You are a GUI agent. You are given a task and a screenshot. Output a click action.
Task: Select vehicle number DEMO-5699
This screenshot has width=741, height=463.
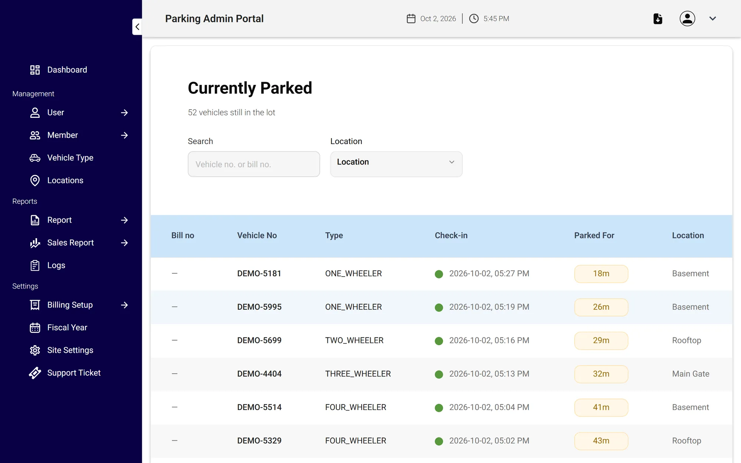tap(259, 340)
